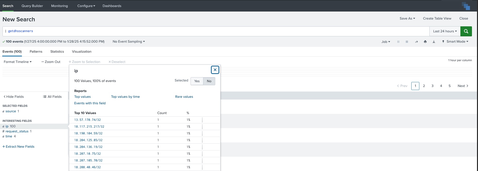Switch to Events (100) tab

pyautogui.click(x=12, y=51)
